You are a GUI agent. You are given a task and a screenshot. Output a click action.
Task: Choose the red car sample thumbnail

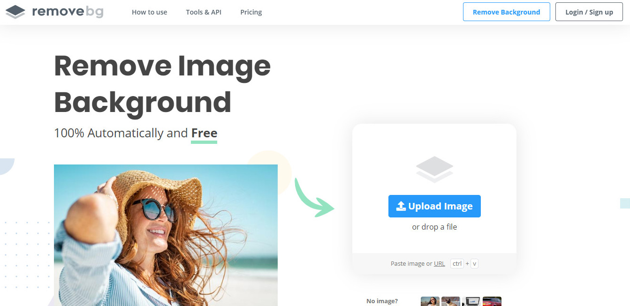point(492,301)
